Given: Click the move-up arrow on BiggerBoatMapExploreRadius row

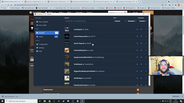Looking at the screenshot, I should coord(137,71).
